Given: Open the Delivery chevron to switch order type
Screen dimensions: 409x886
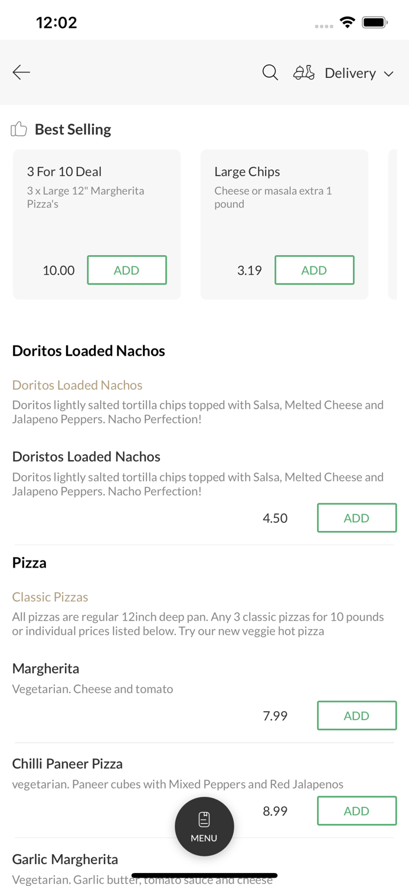Looking at the screenshot, I should pos(390,73).
